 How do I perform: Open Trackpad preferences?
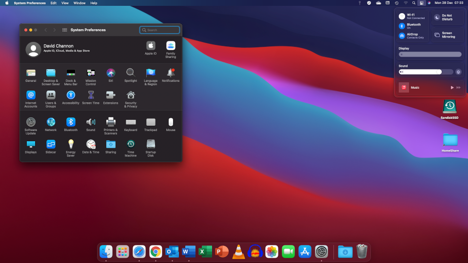click(x=151, y=124)
